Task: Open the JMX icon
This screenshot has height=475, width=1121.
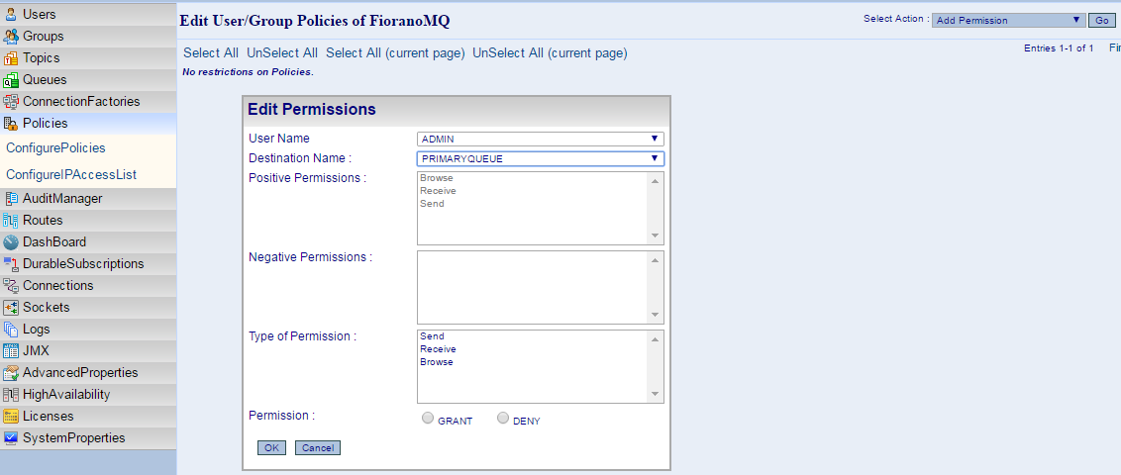Action: point(11,350)
